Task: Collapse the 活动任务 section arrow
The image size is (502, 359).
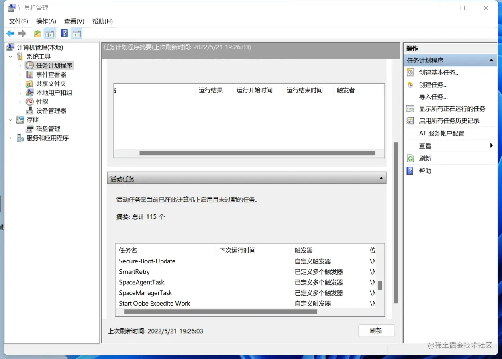Action: point(381,177)
